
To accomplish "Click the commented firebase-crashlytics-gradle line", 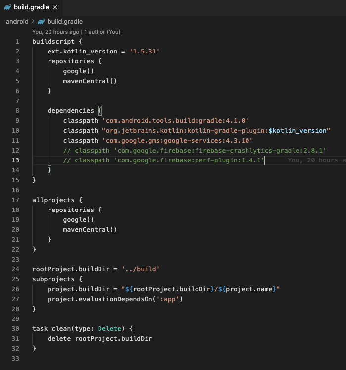I will tap(195, 151).
